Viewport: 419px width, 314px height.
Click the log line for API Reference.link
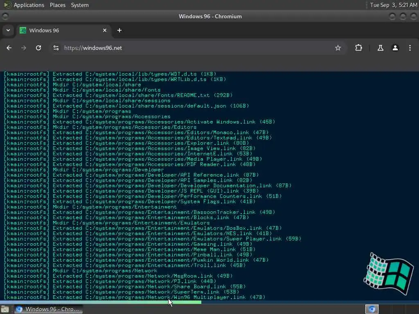[x=131, y=175]
